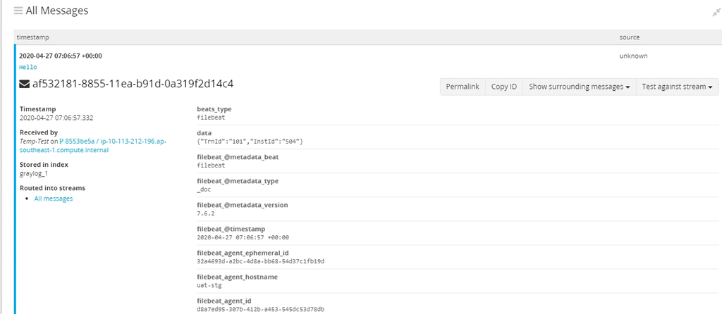Open the Show surrounding messages dropdown
This screenshot has width=722, height=314.
579,87
